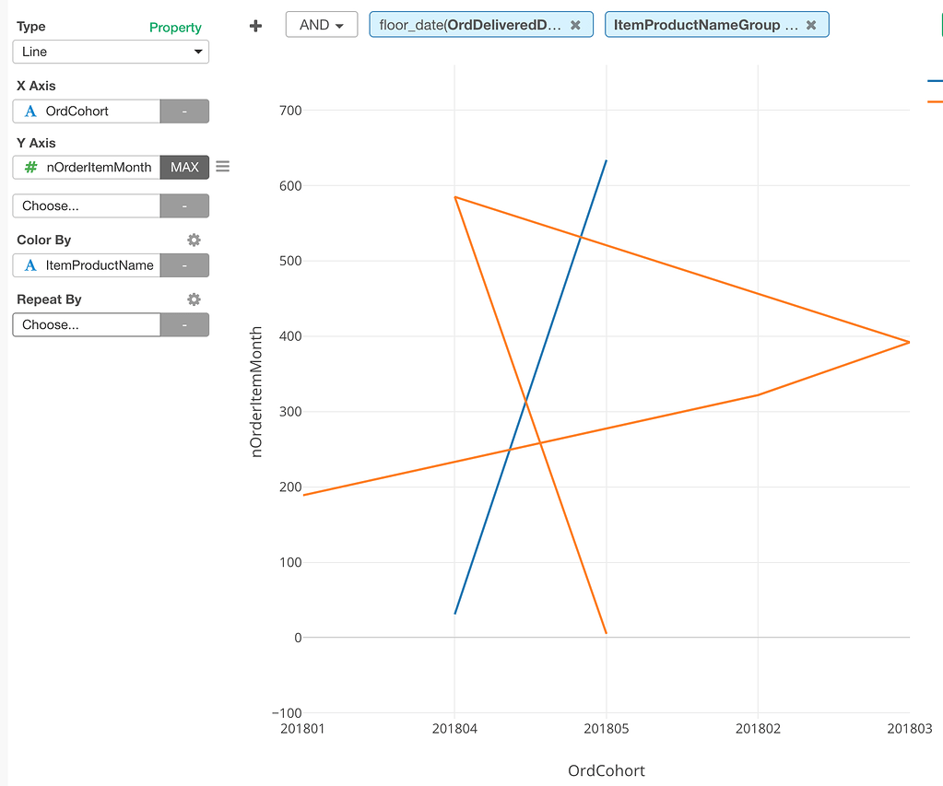Click the ItemProductName text type icon
943x786 pixels.
tap(30, 265)
